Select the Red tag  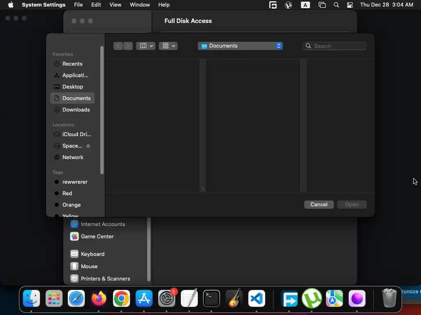(x=72, y=194)
